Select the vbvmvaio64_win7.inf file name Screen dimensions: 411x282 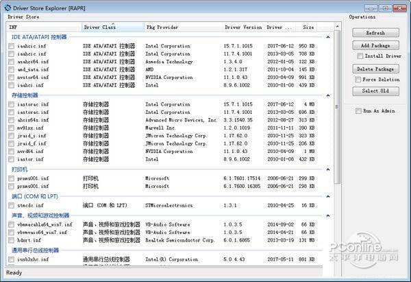[42, 233]
